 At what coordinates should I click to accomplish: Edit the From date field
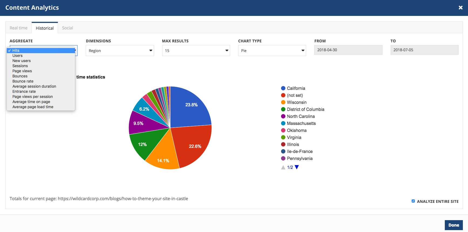[x=348, y=50]
